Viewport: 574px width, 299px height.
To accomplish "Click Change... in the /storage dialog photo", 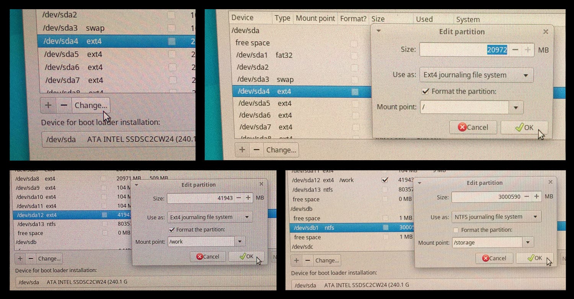I will (327, 260).
